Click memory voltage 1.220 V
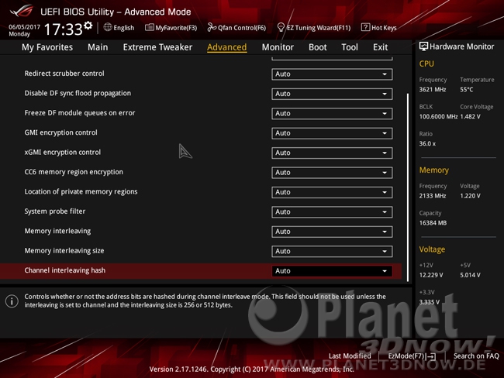Image resolution: width=504 pixels, height=378 pixels. pos(470,196)
